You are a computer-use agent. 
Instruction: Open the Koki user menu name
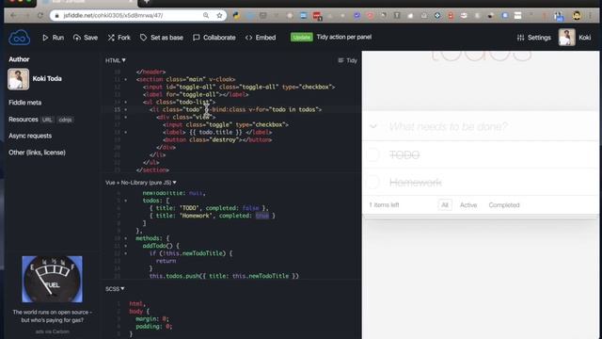point(585,38)
